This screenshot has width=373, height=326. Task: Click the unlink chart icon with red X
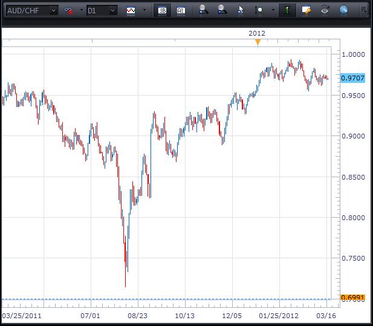[x=68, y=11]
